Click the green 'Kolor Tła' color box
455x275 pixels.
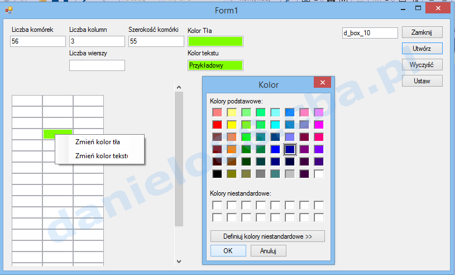click(x=215, y=41)
